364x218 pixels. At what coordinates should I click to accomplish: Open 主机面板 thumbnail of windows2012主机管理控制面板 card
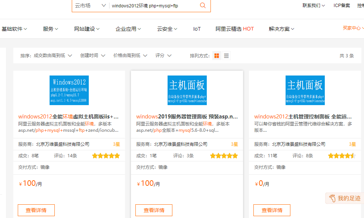click(305, 90)
